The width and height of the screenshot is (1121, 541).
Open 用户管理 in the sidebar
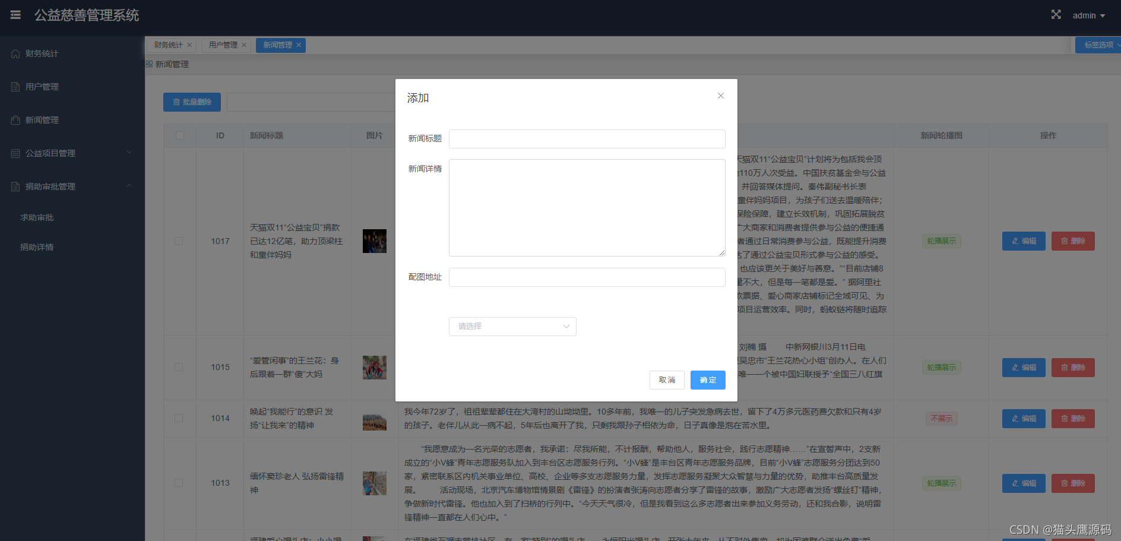pyautogui.click(x=72, y=87)
